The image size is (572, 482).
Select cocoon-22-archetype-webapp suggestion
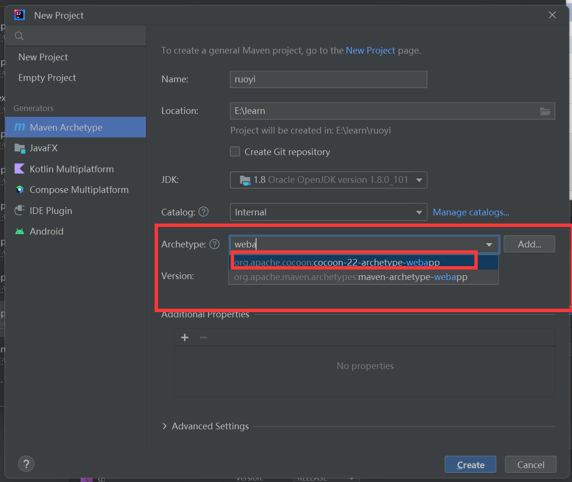point(363,262)
